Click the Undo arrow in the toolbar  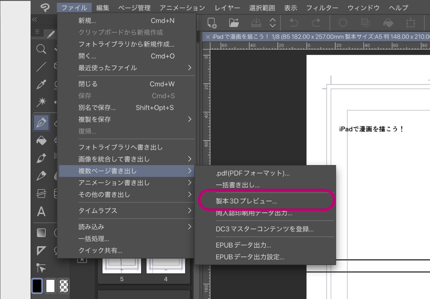click(294, 23)
